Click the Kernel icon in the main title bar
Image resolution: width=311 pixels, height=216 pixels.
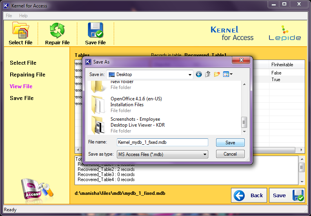[x=6, y=6]
